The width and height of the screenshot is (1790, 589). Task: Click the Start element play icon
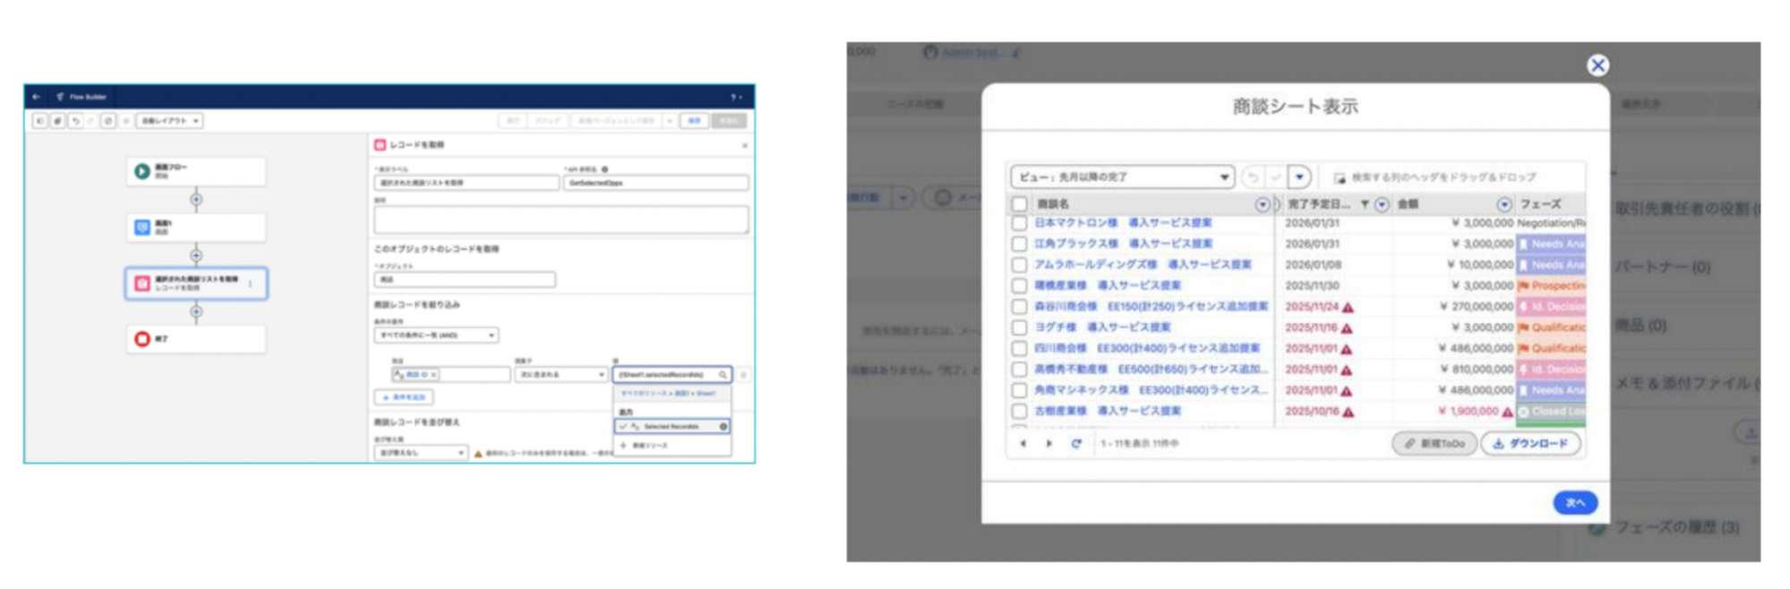coord(141,171)
